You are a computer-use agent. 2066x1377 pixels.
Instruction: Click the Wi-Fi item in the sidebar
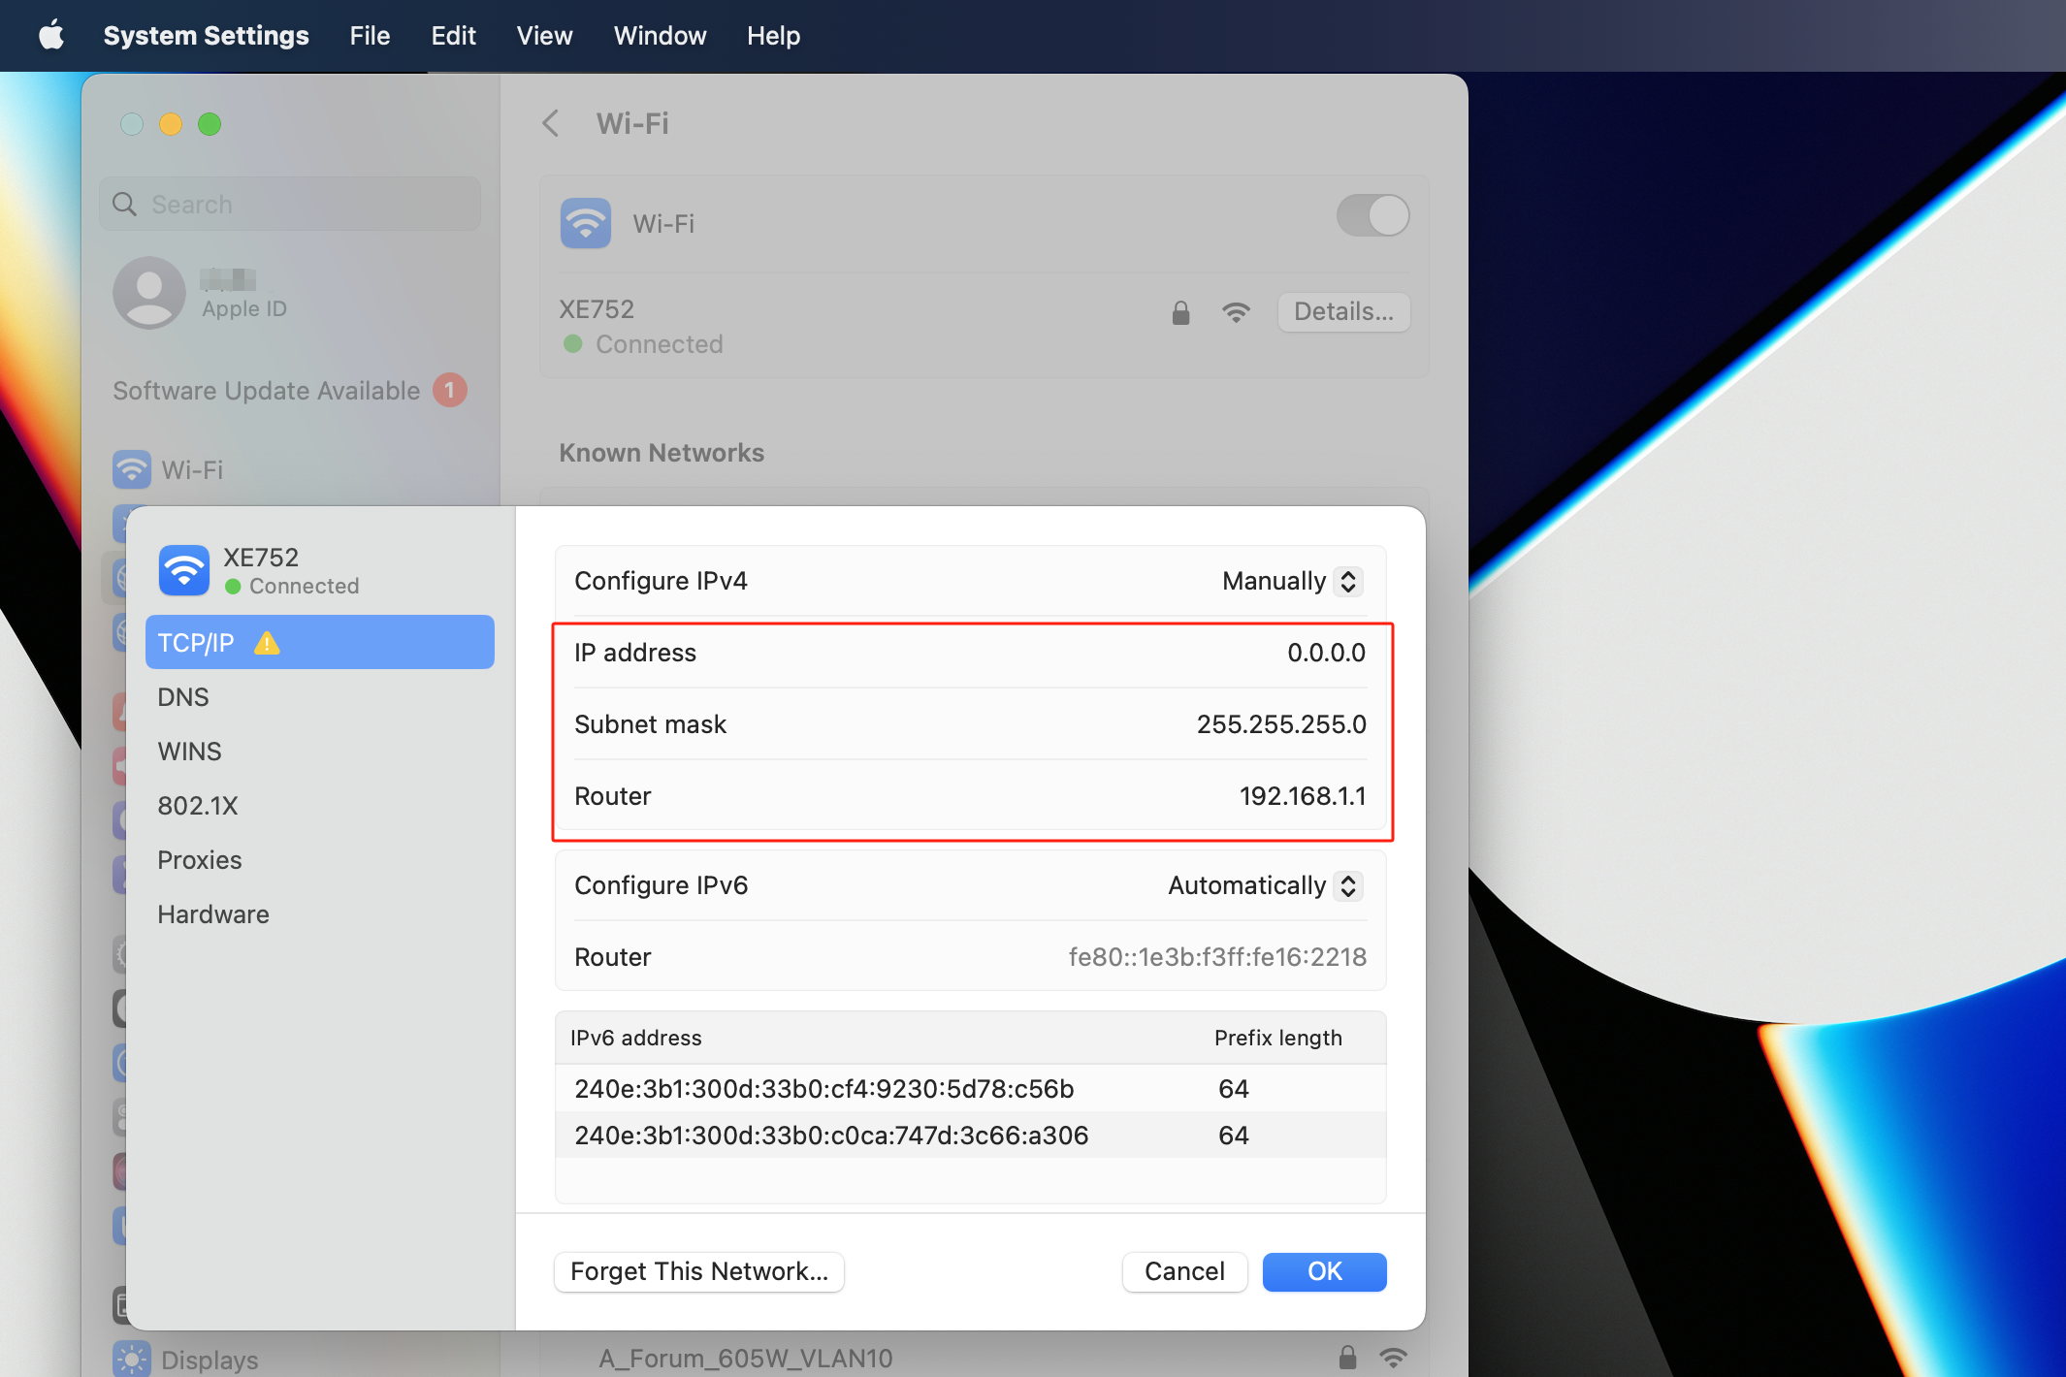pyautogui.click(x=169, y=469)
